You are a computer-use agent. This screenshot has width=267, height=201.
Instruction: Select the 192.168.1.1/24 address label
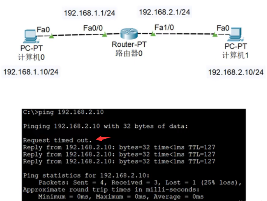89,13
